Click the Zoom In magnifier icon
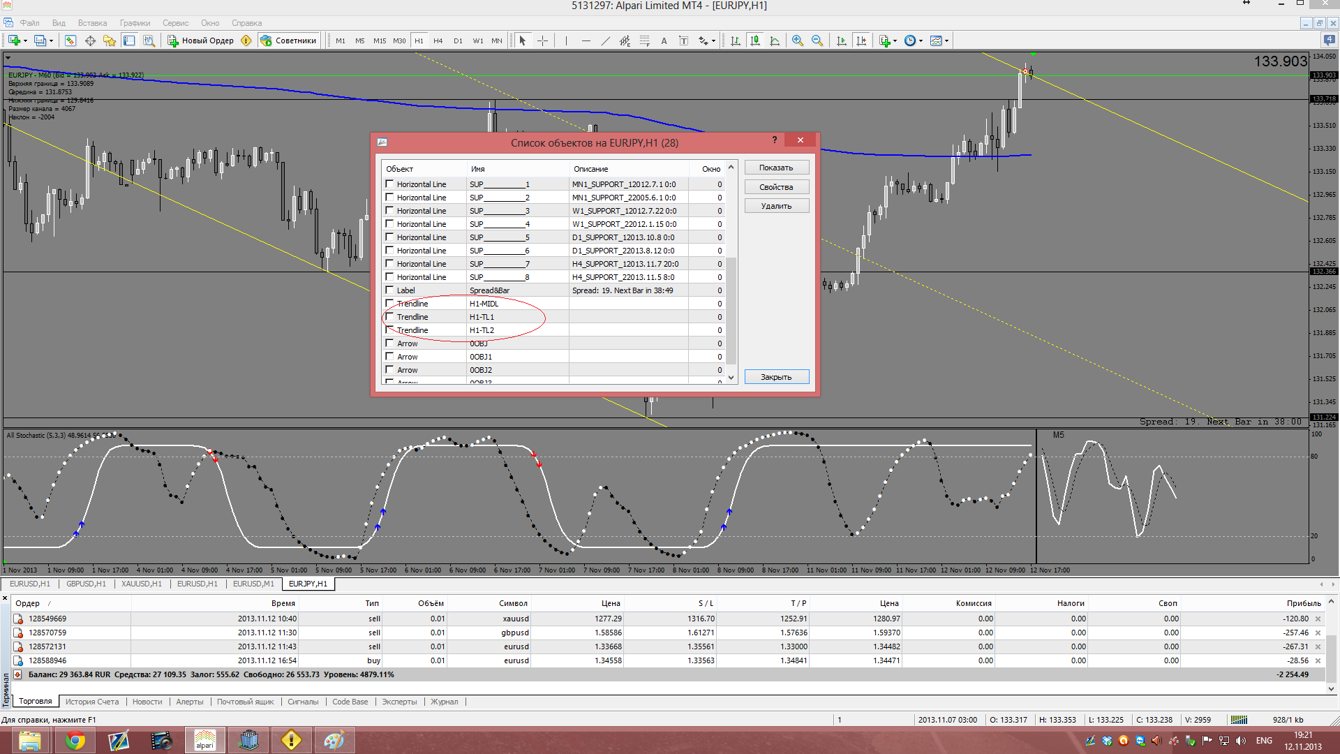The height and width of the screenshot is (754, 1340). (x=798, y=40)
